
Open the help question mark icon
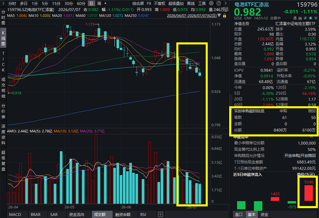tap(219, 3)
